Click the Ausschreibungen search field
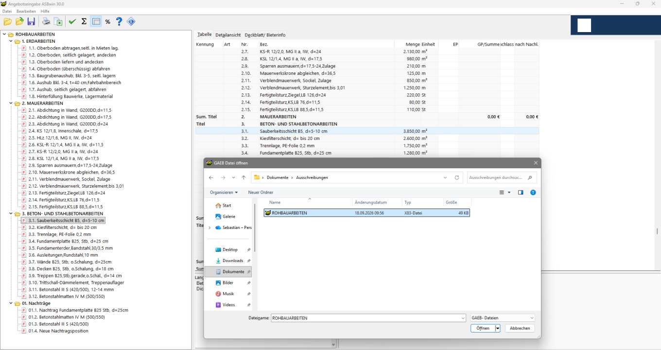 pos(502,177)
